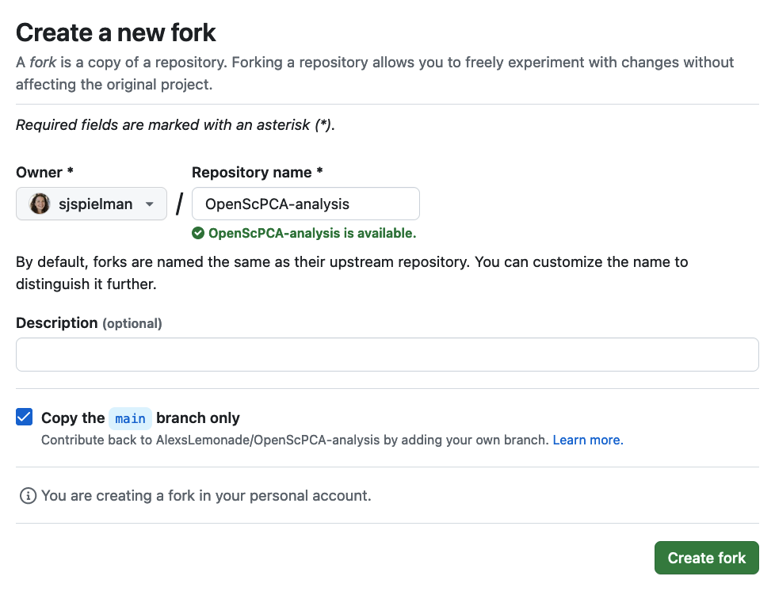Click the blue 'main' branch badge
This screenshot has height=591, width=775.
click(x=131, y=418)
